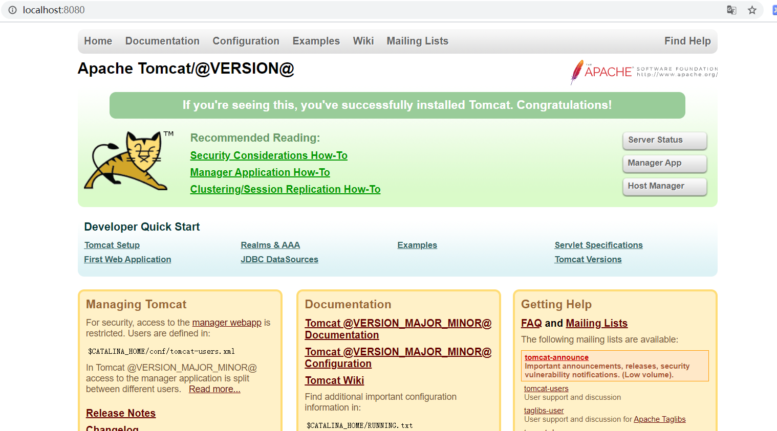Open Mailing Lists in the navigation bar
Screen dimensions: 777x431
tap(417, 41)
